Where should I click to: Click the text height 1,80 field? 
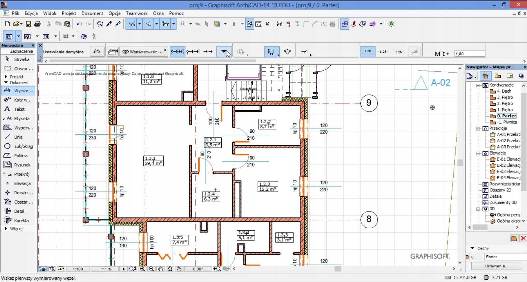coord(469,54)
